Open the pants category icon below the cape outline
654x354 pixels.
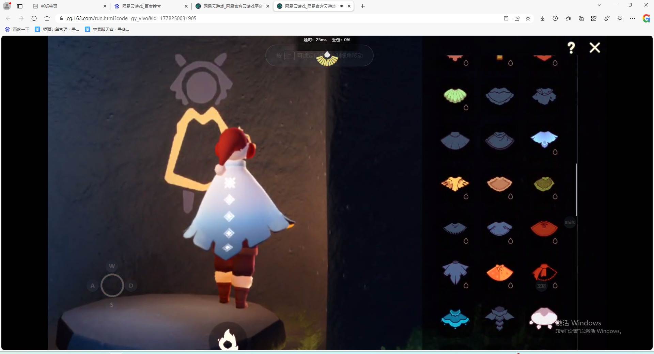(188, 202)
